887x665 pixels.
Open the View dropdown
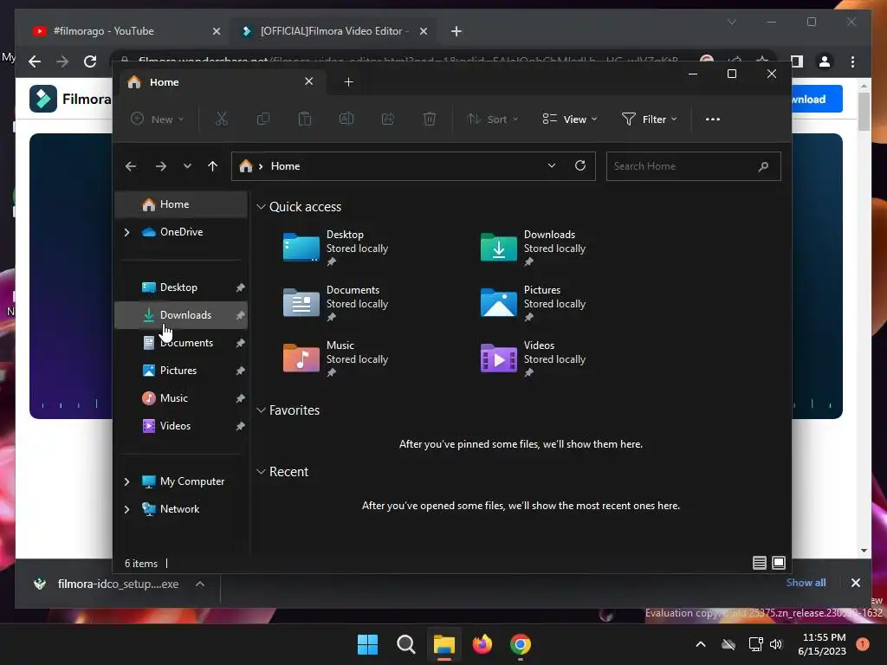pyautogui.click(x=570, y=119)
